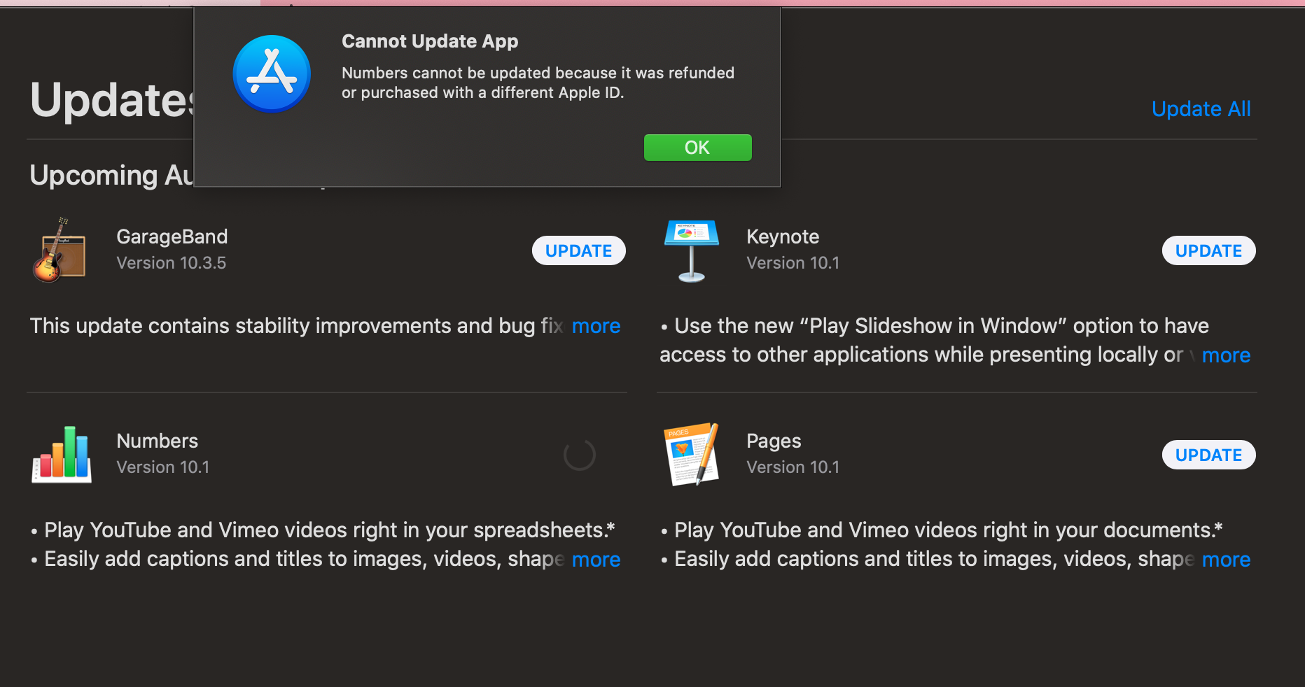Select the GarageBand app title
Screen dimensions: 1305x687
tap(172, 236)
